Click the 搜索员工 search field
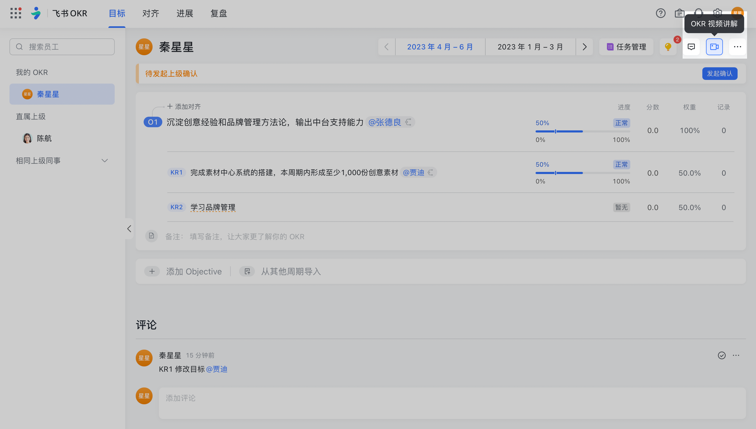The image size is (756, 429). click(62, 47)
